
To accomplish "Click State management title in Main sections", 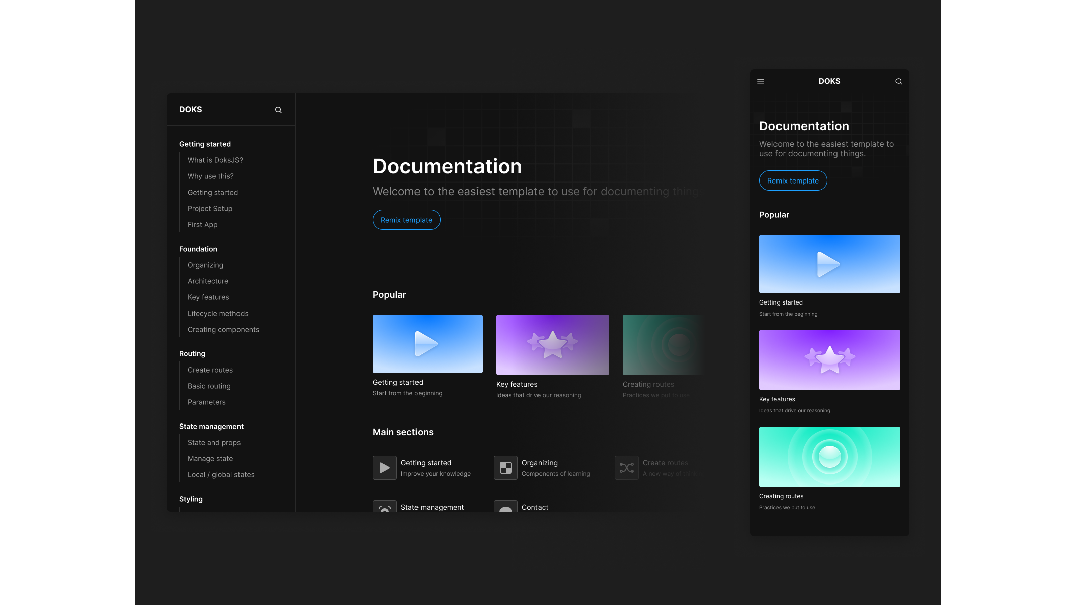I will pyautogui.click(x=432, y=507).
